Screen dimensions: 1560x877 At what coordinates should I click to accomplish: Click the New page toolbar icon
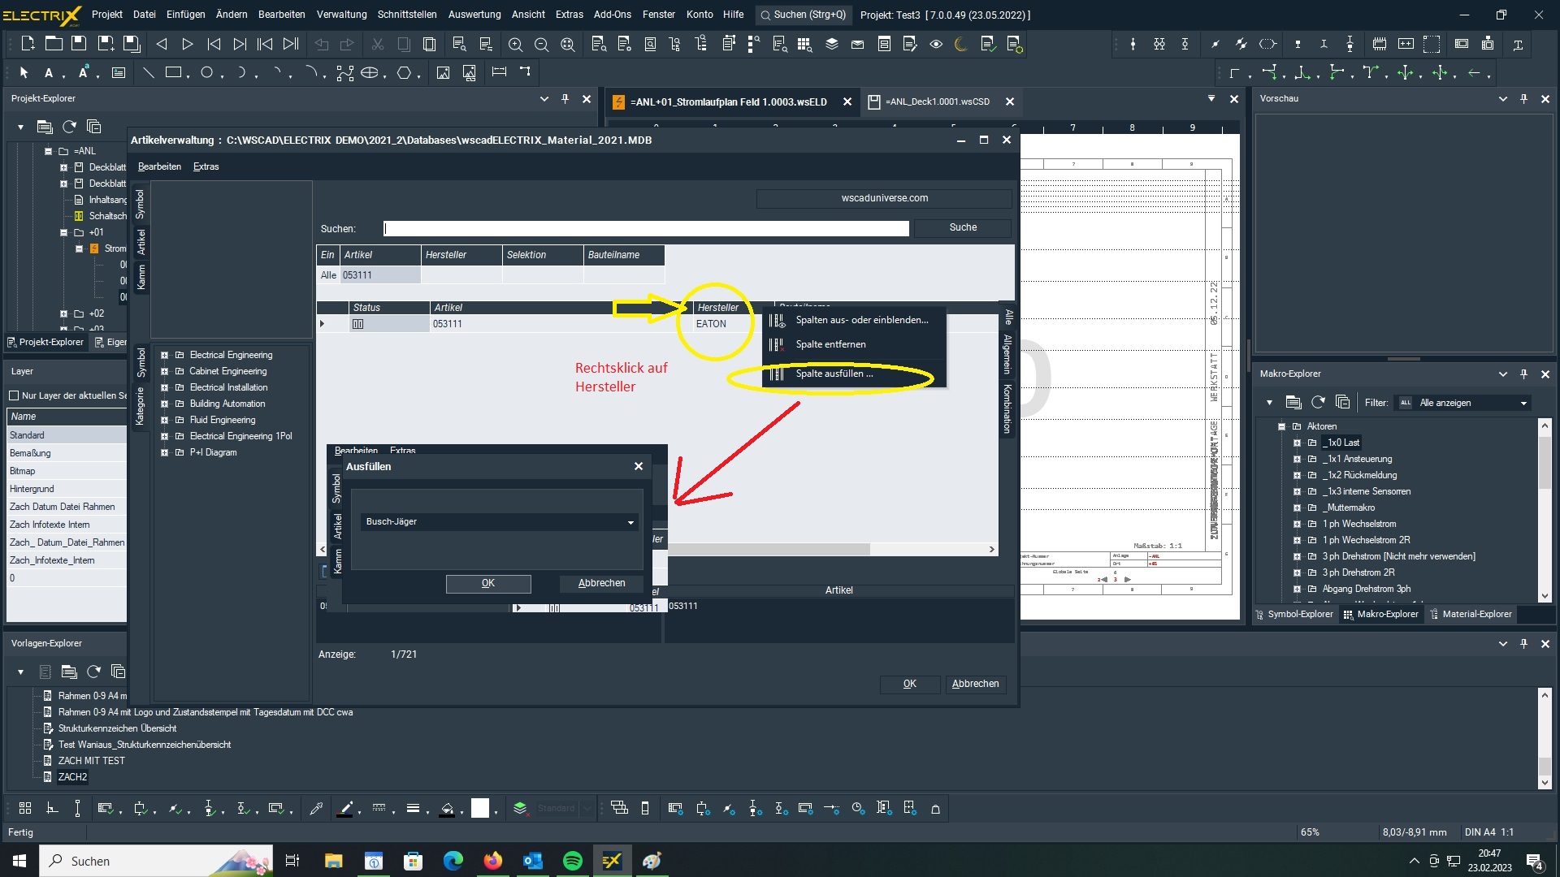pyautogui.click(x=28, y=44)
